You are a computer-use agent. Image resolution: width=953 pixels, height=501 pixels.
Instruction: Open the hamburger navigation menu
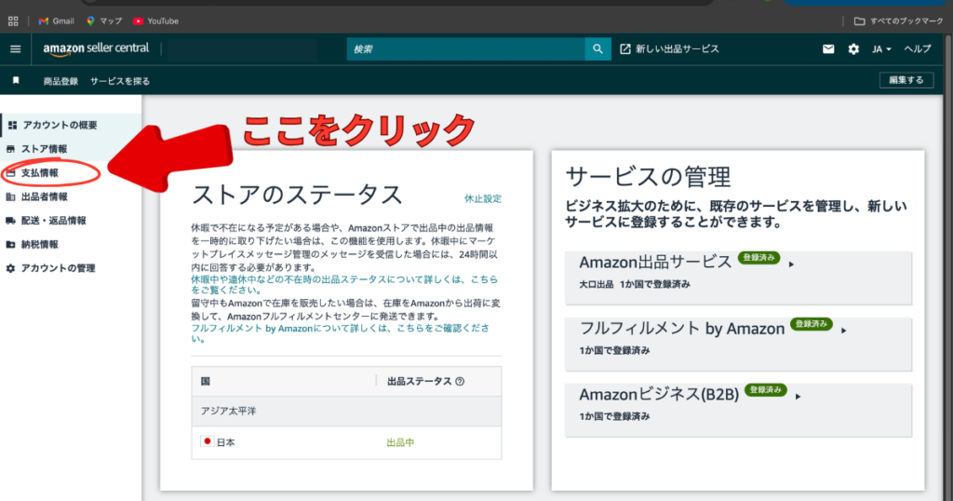15,49
